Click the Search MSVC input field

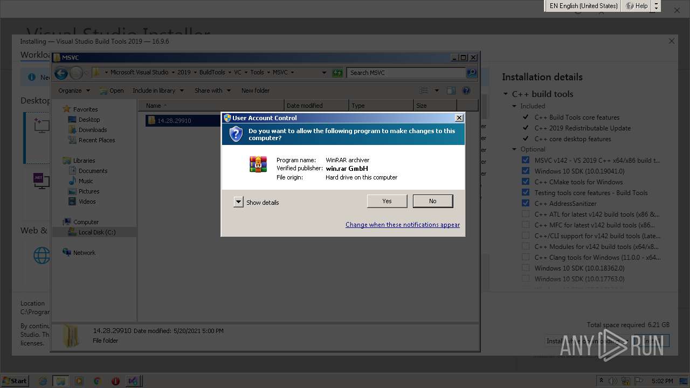coord(406,73)
